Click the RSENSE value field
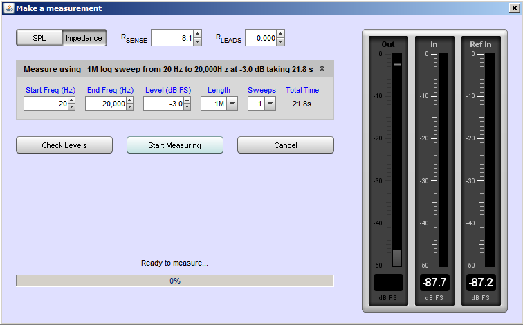This screenshot has width=523, height=325. [172, 38]
